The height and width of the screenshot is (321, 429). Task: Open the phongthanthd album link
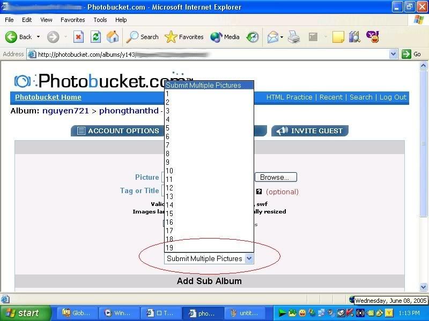tap(129, 111)
